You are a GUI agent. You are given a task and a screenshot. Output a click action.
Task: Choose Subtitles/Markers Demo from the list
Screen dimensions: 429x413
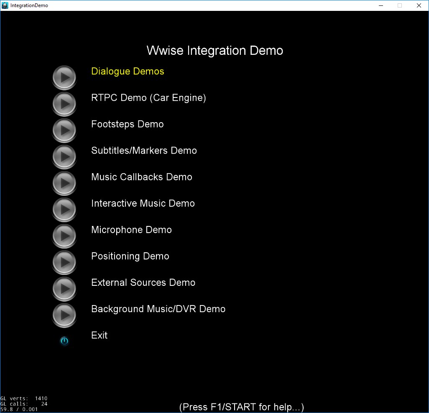click(144, 151)
